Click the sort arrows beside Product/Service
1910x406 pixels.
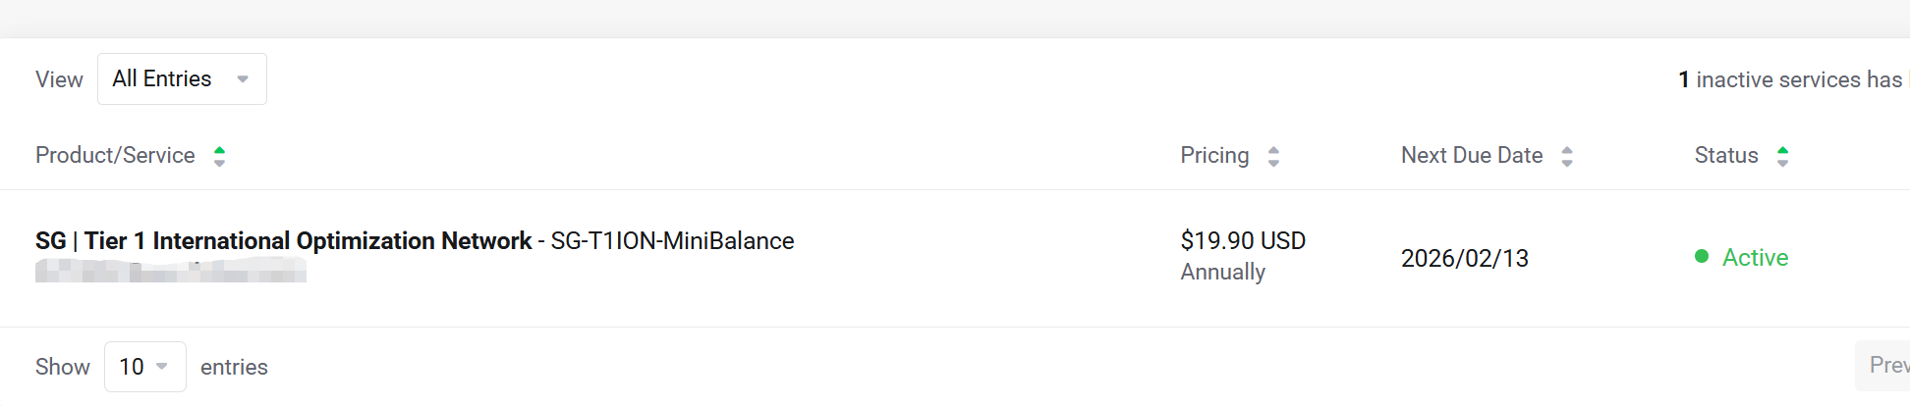pos(220,156)
